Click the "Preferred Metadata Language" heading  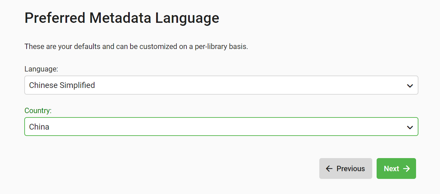pyautogui.click(x=122, y=18)
